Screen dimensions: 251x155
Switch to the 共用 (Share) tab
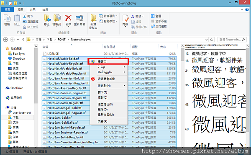pyautogui.click(x=33, y=10)
